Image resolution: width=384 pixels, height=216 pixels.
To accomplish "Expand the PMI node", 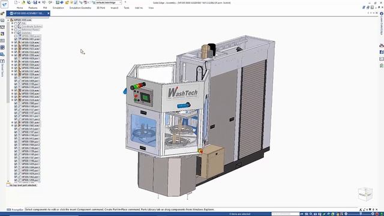I will [12, 23].
